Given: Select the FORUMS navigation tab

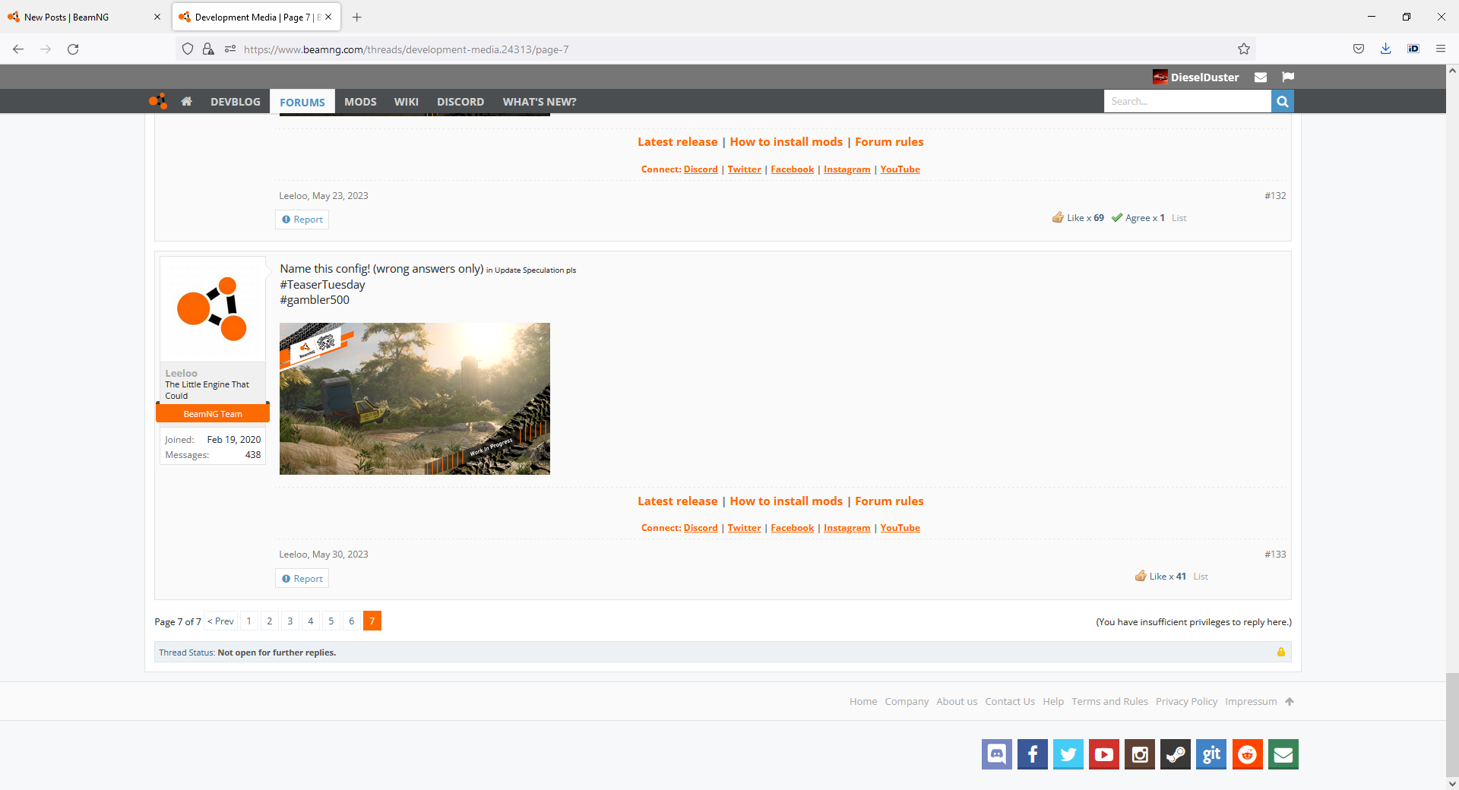Looking at the screenshot, I should click(302, 102).
